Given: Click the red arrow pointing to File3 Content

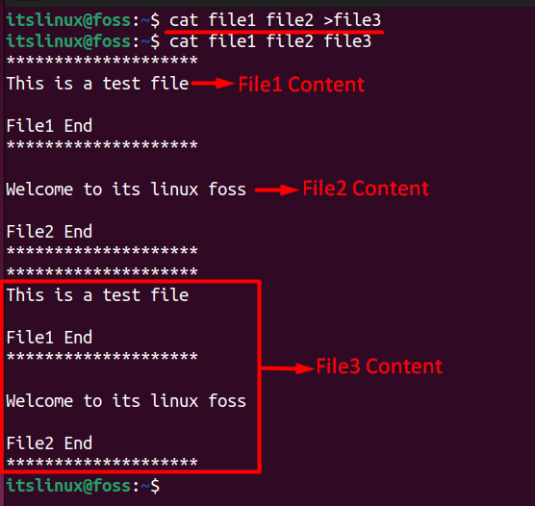Looking at the screenshot, I should [288, 368].
